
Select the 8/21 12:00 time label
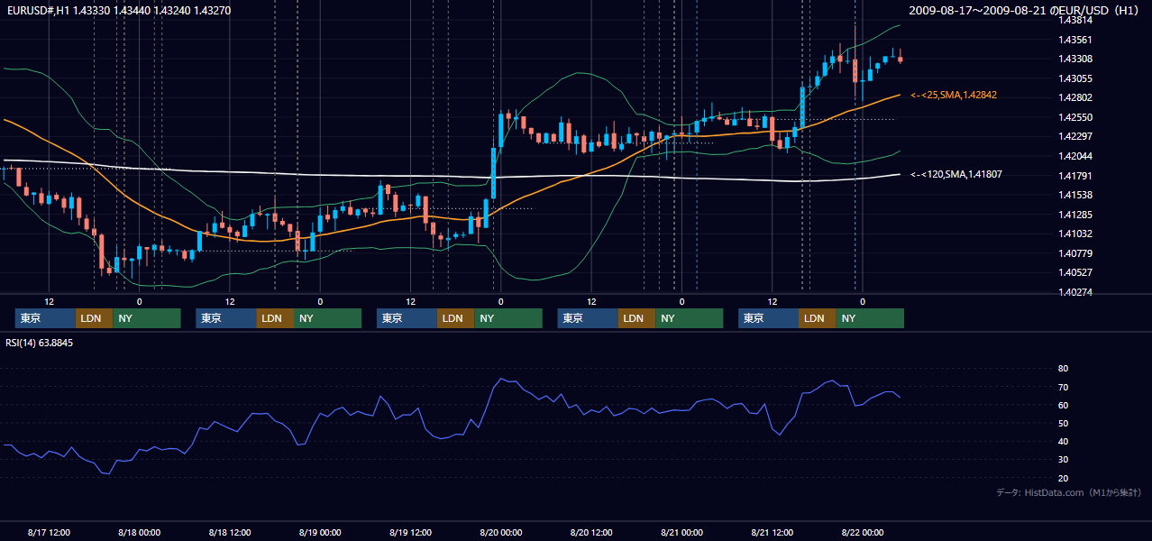coord(773,533)
